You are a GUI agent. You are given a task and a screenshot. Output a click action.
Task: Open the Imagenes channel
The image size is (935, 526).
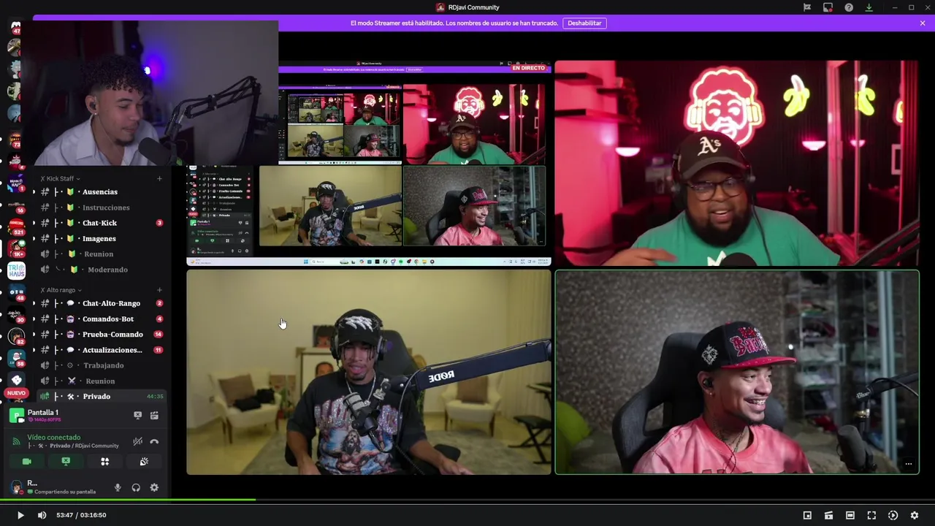[99, 238]
